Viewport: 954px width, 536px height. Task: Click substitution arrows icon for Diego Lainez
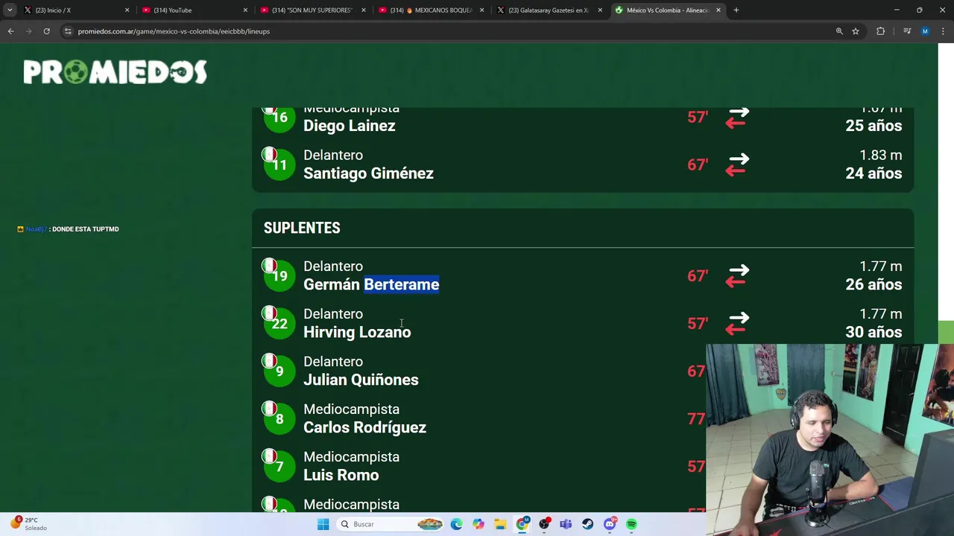pyautogui.click(x=737, y=118)
